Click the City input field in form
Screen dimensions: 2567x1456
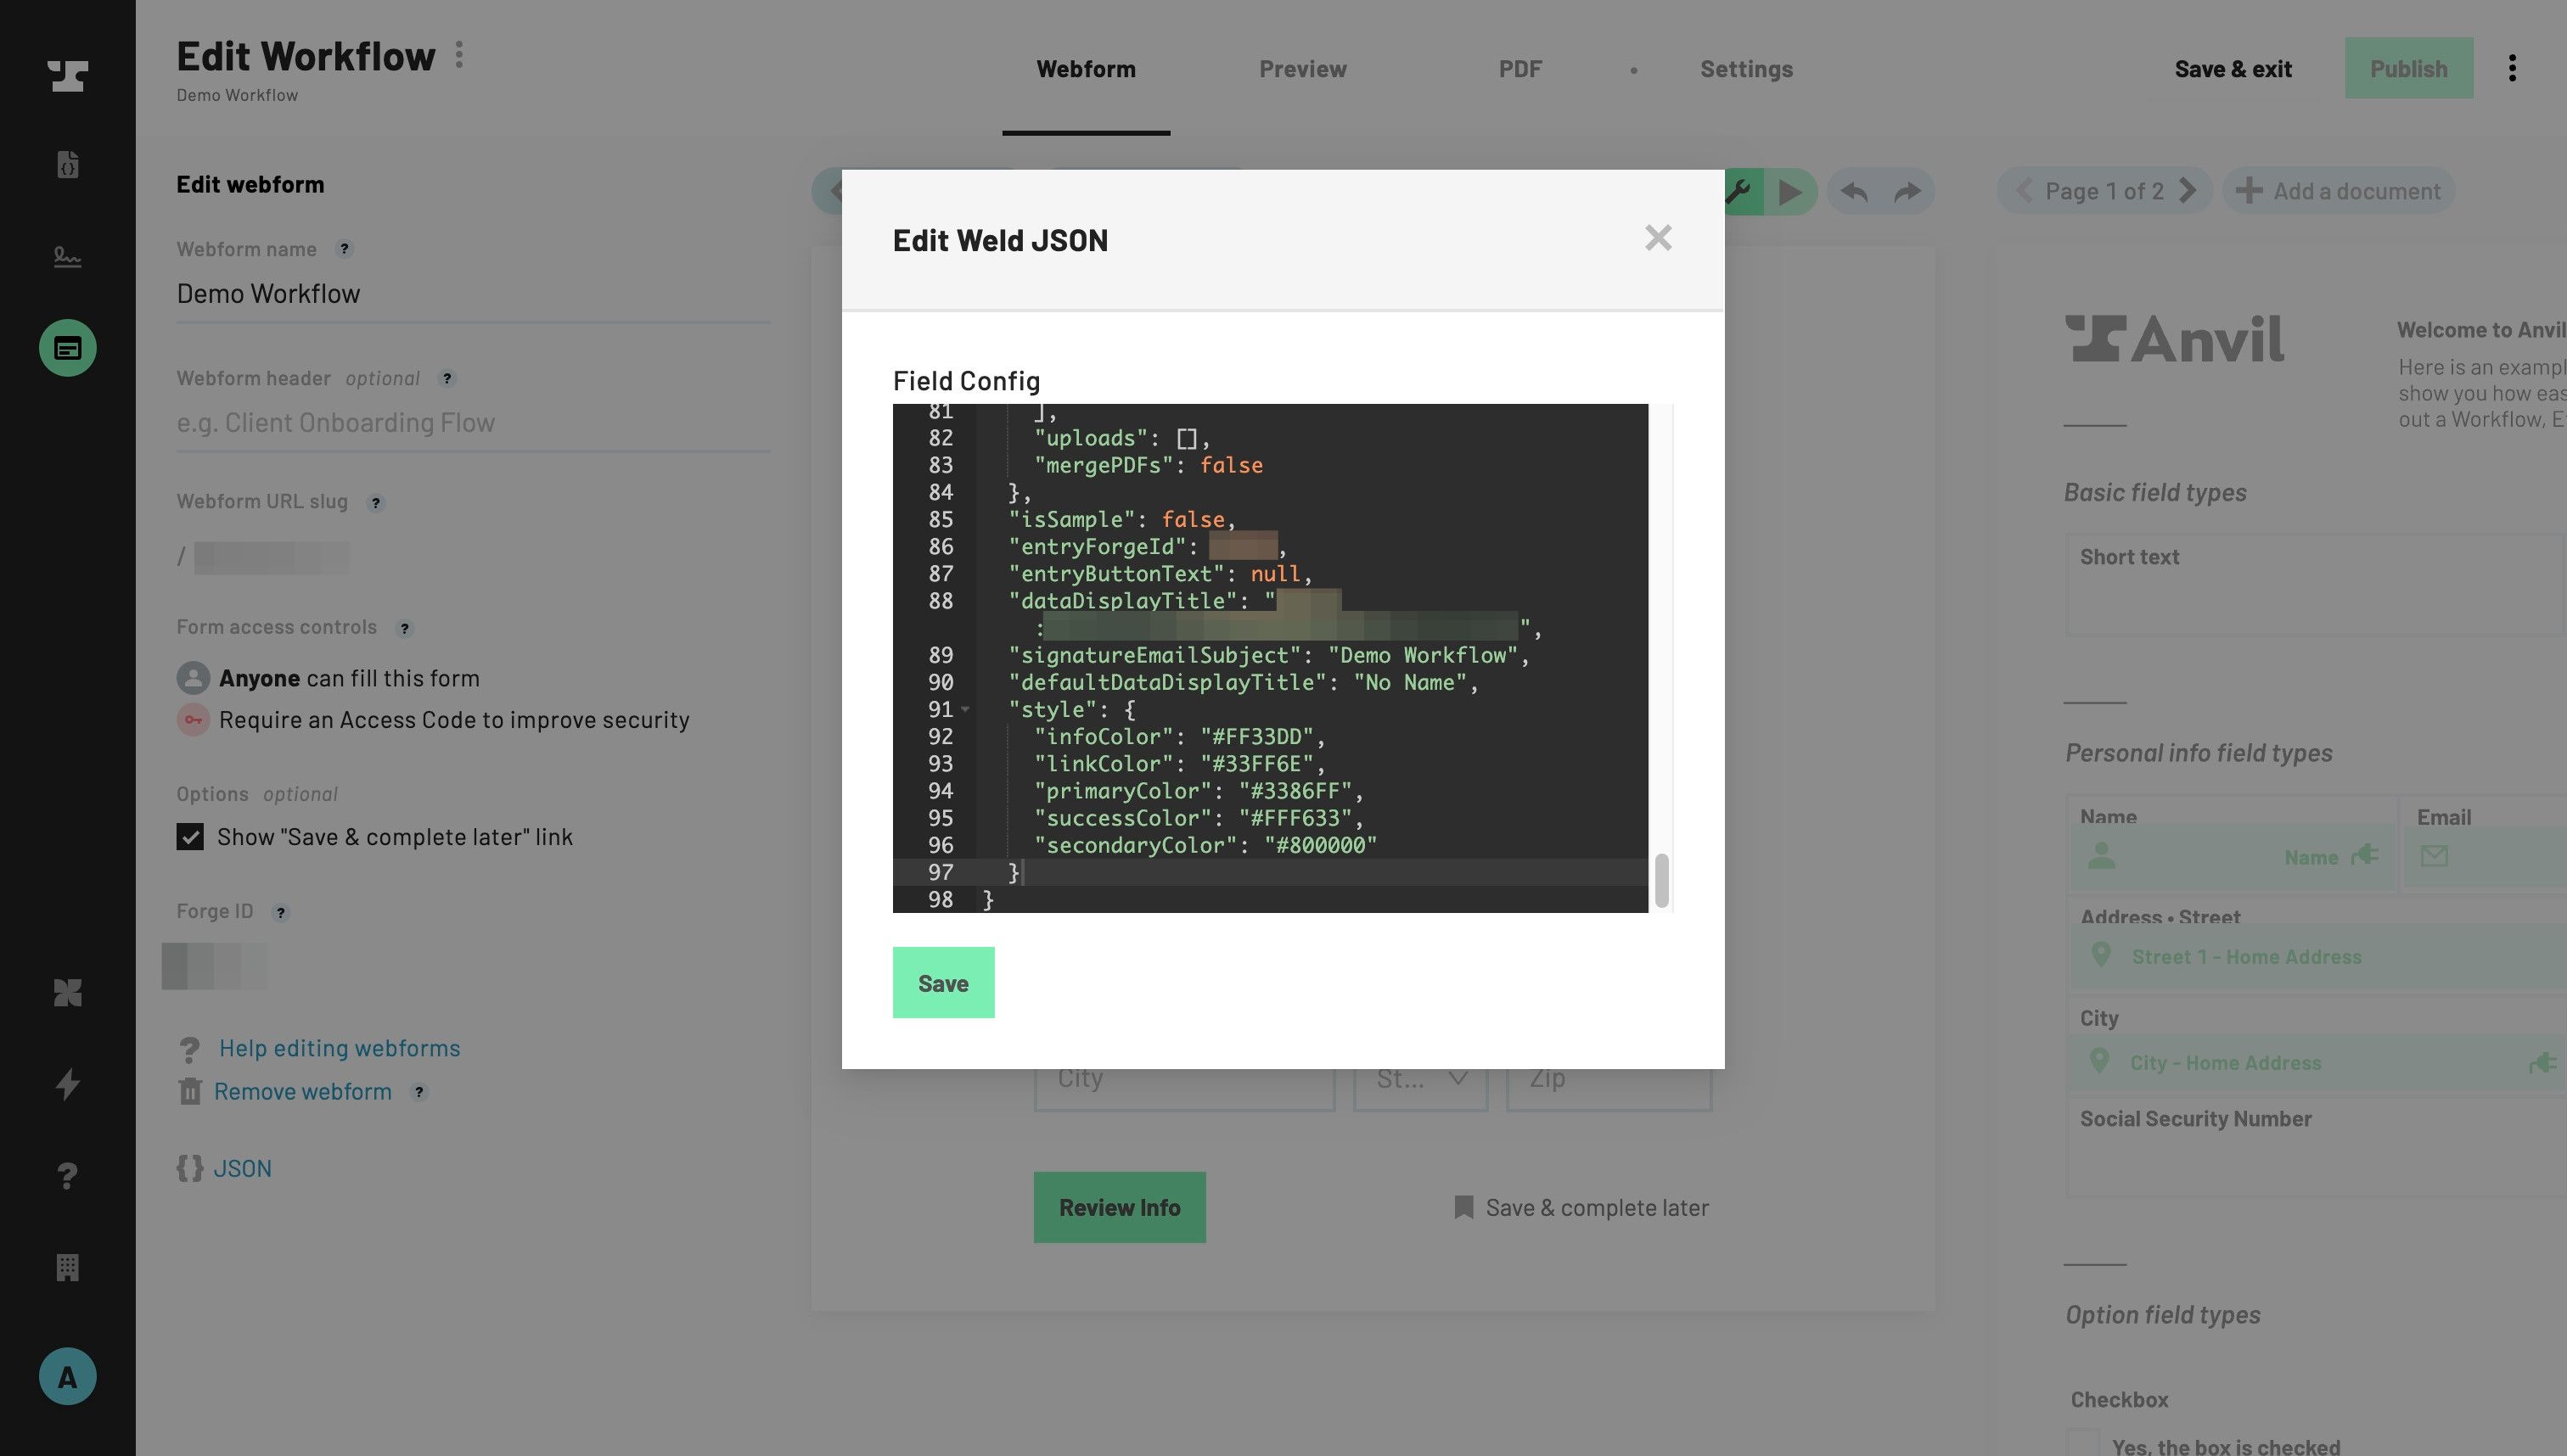[1184, 1080]
